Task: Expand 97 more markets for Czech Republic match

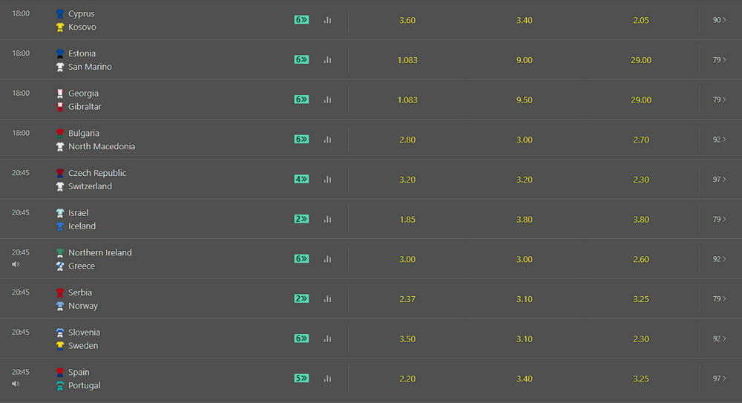Action: [719, 179]
